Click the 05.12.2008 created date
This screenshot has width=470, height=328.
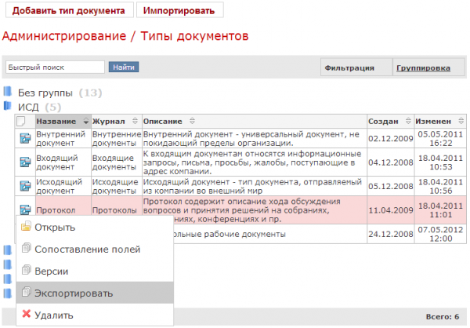[x=391, y=186]
